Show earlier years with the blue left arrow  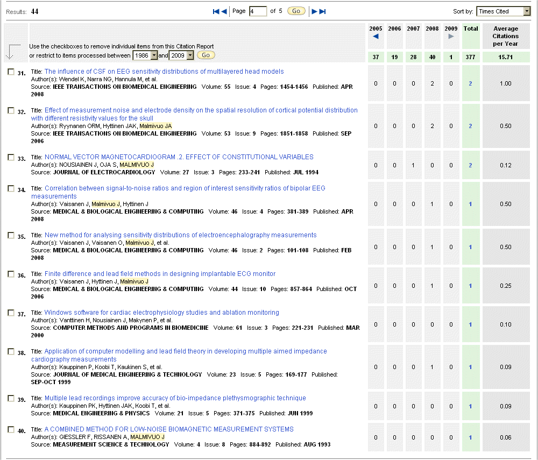tap(376, 37)
